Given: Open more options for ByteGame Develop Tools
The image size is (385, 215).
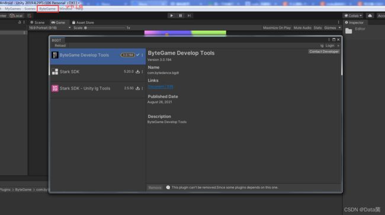Looking at the screenshot, I should pyautogui.click(x=142, y=55).
